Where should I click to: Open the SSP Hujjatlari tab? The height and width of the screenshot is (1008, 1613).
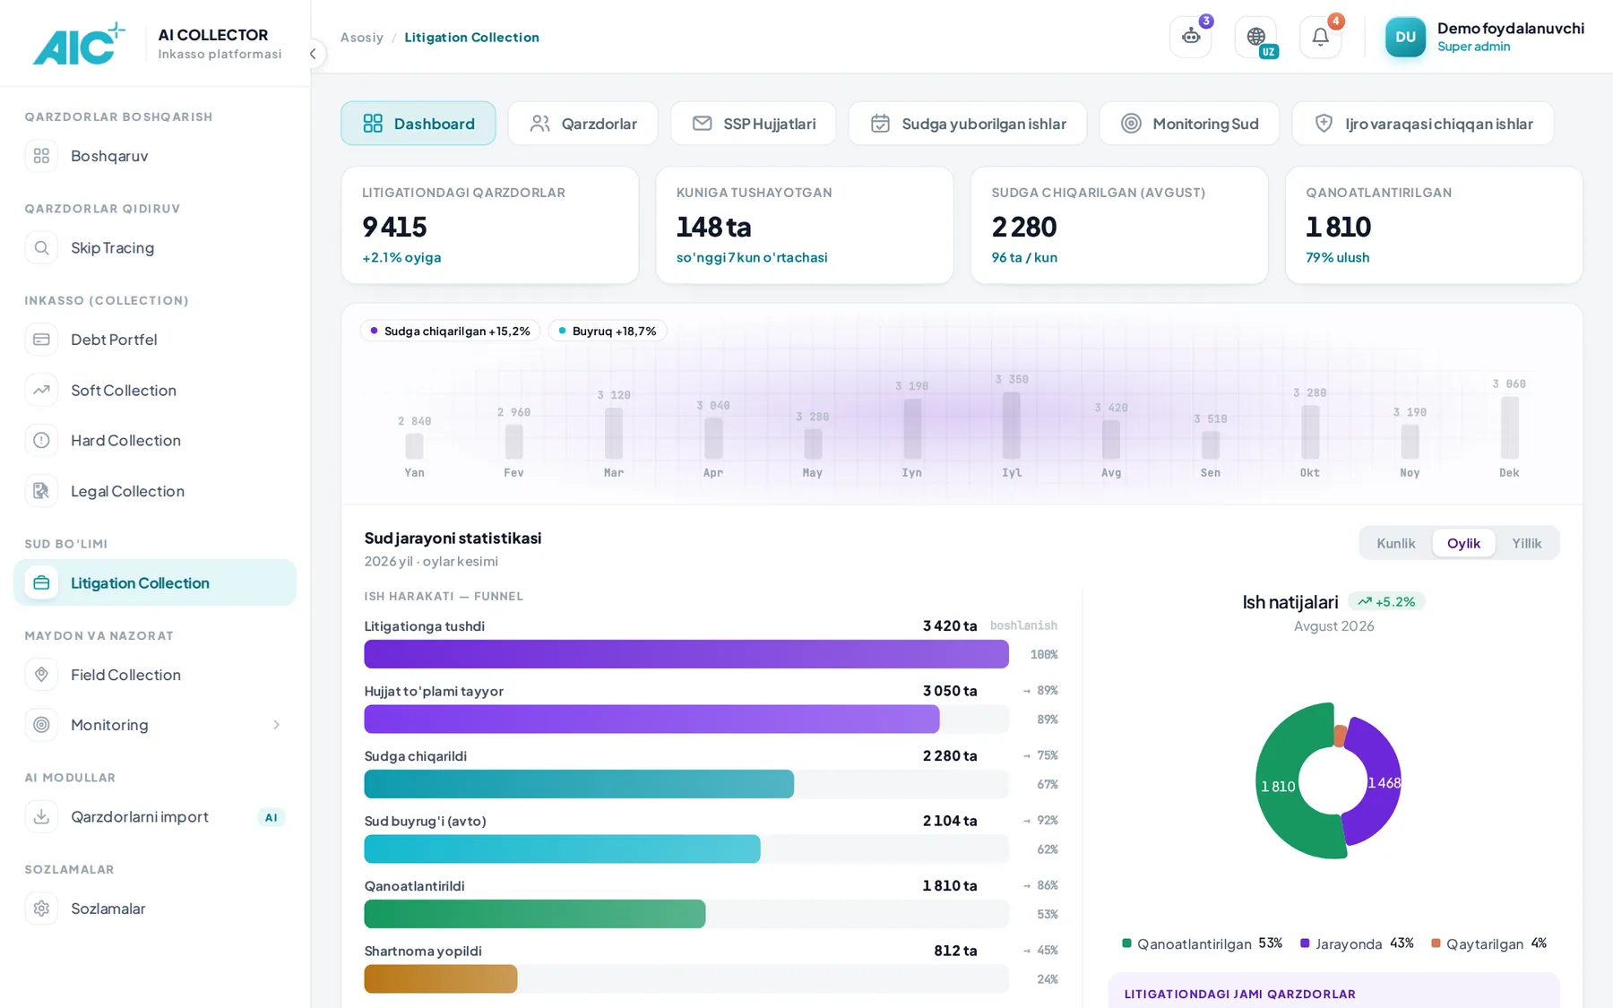753,124
